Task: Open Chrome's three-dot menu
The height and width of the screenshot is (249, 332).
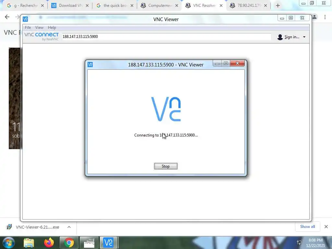Action: (325, 17)
